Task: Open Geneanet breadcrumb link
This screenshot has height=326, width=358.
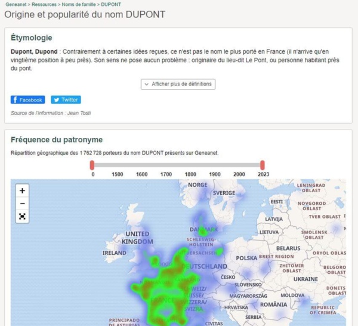Action: tap(16, 4)
